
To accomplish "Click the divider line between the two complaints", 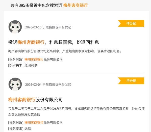I will tap(76, 73).
